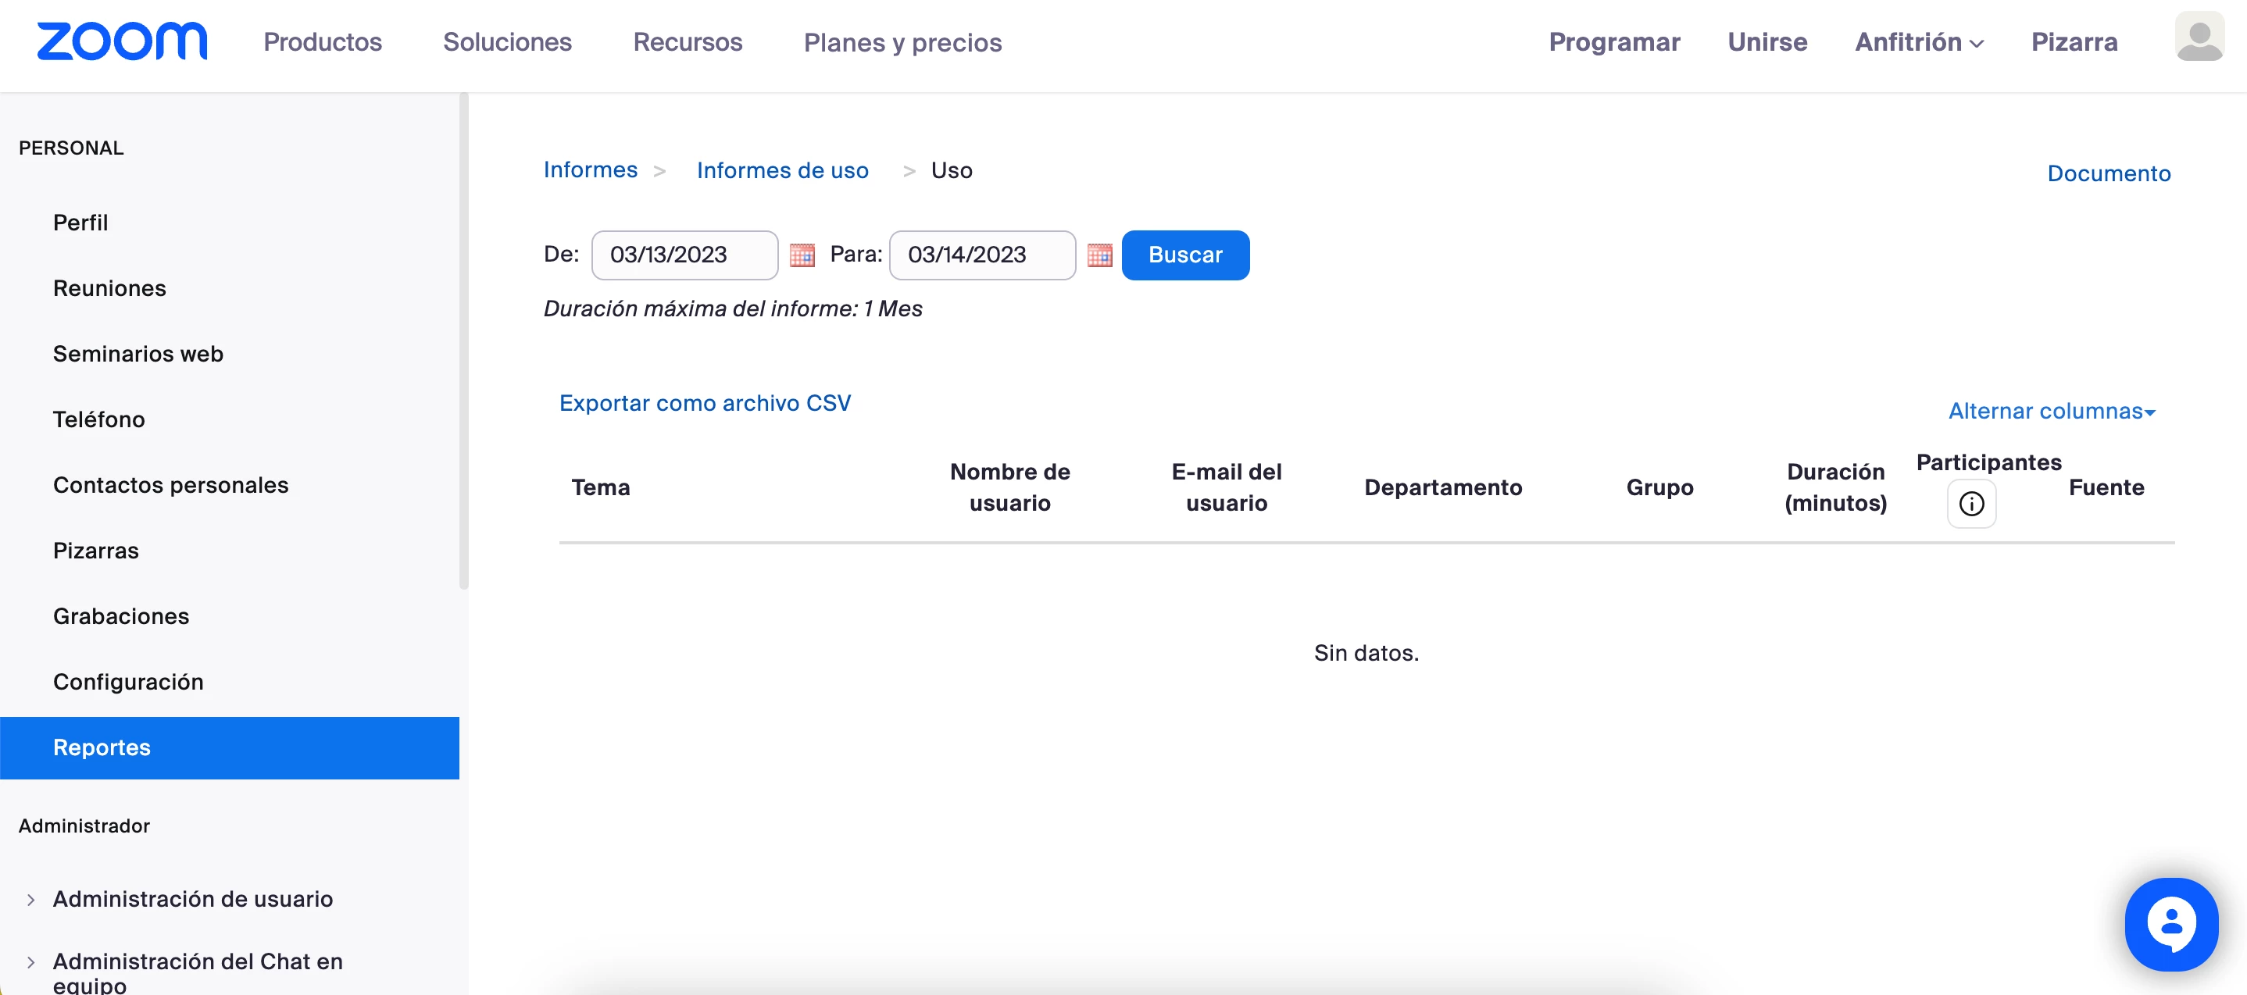Open the Para date calendar picker icon
2247x995 pixels.
pos(1099,255)
